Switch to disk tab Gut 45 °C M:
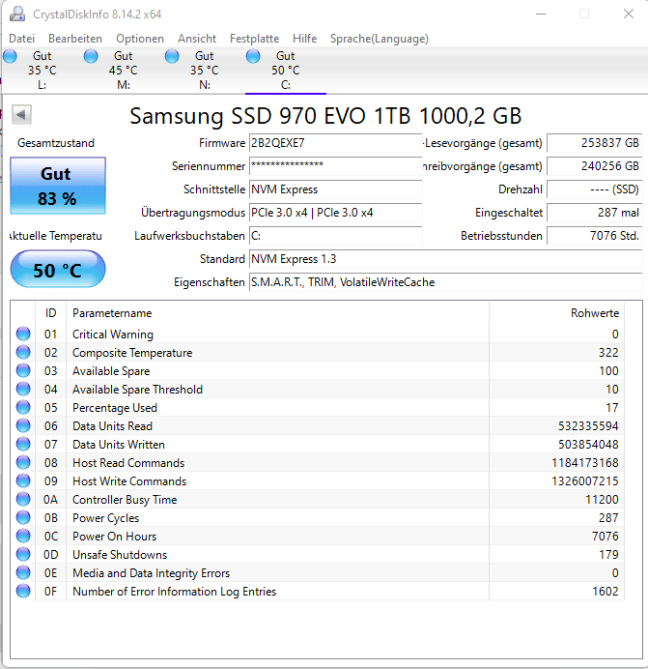648x669 pixels. 124,70
